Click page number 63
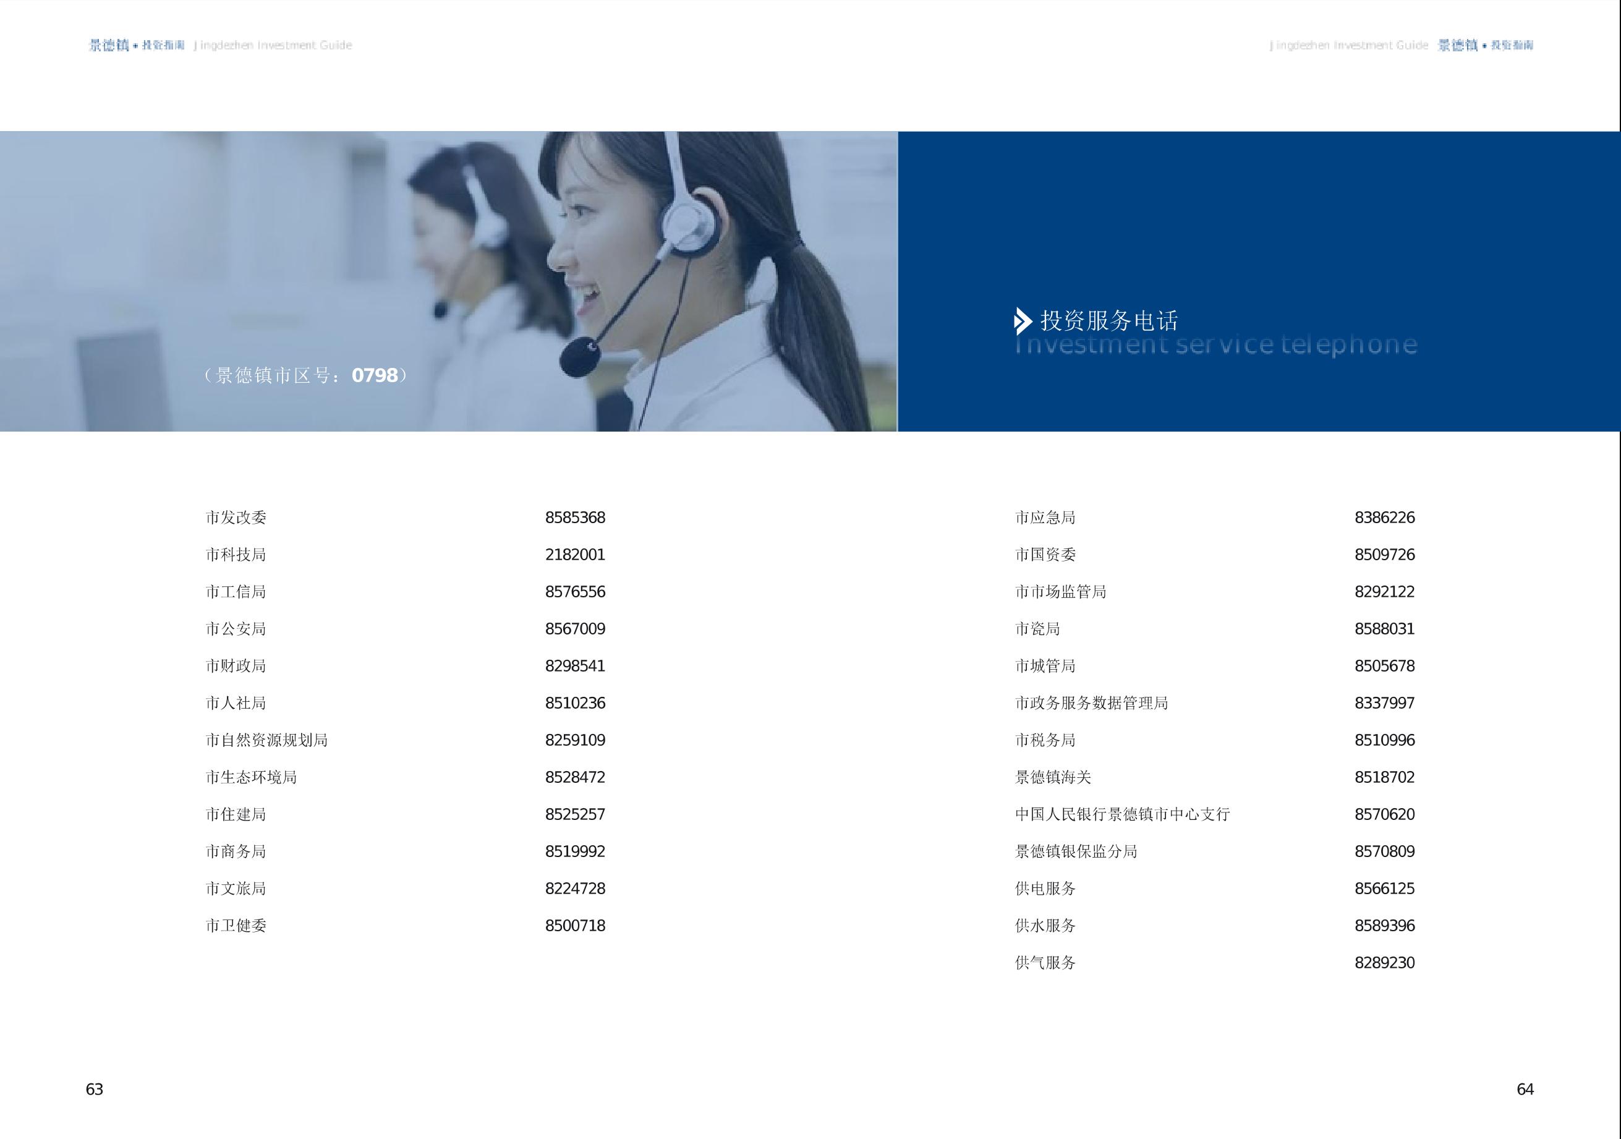This screenshot has width=1621, height=1139. 94,1090
